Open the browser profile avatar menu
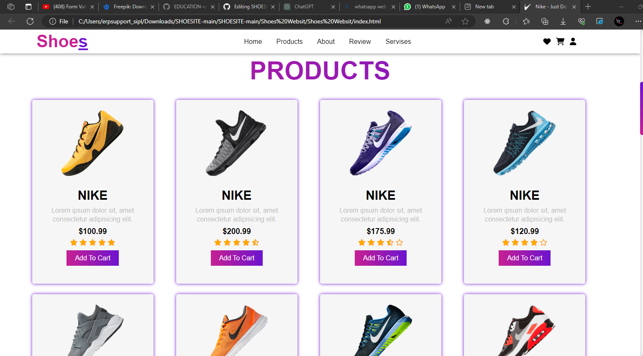The image size is (643, 356). pos(619,21)
